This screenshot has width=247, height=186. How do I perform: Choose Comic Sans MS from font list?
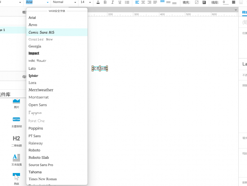pos(41,32)
